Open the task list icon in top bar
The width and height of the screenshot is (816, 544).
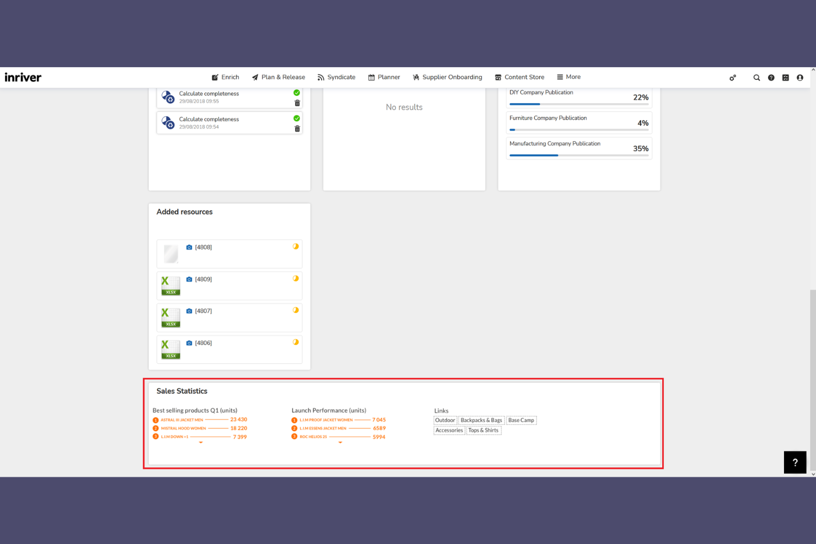click(785, 78)
